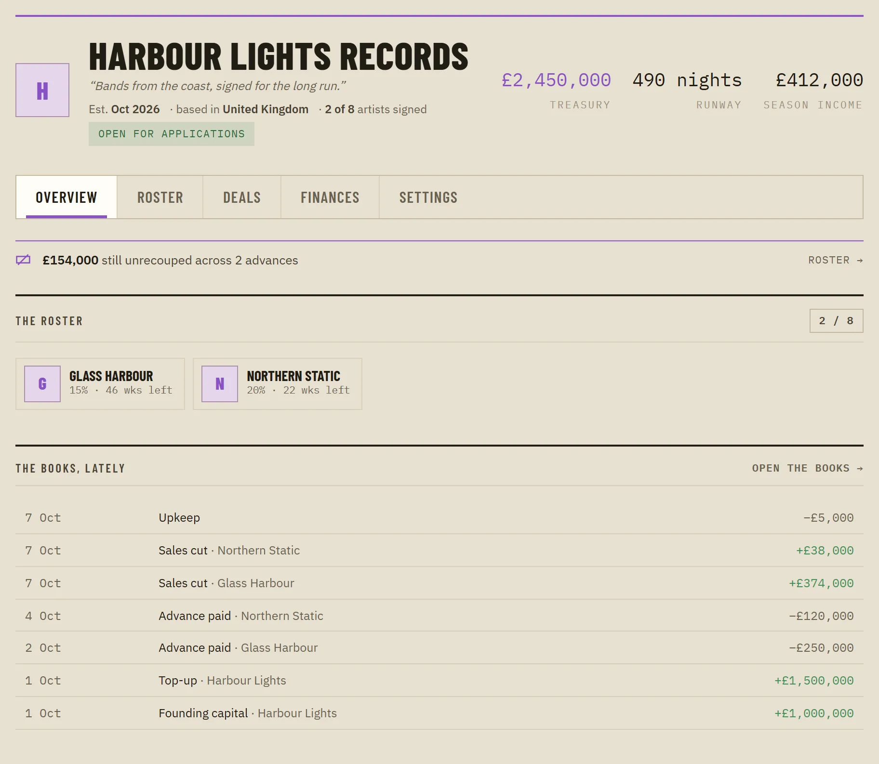Screen dimensions: 879x764
Task: Select 'Top-up · Harbour Lights' entry
Action: pyautogui.click(x=439, y=681)
